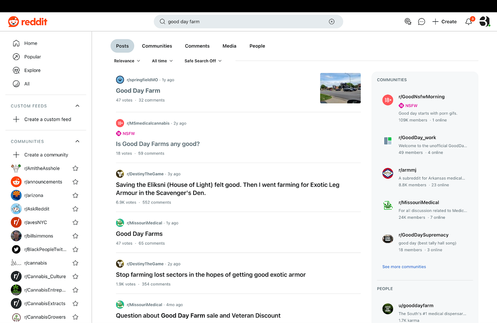Switch to the Comments tab
The image size is (497, 323).
[x=197, y=46]
